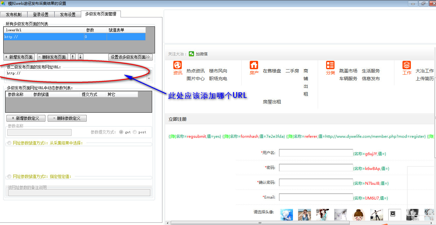Click the 工作 jobs icon
Screen dimensions: 436x225
click(x=407, y=65)
